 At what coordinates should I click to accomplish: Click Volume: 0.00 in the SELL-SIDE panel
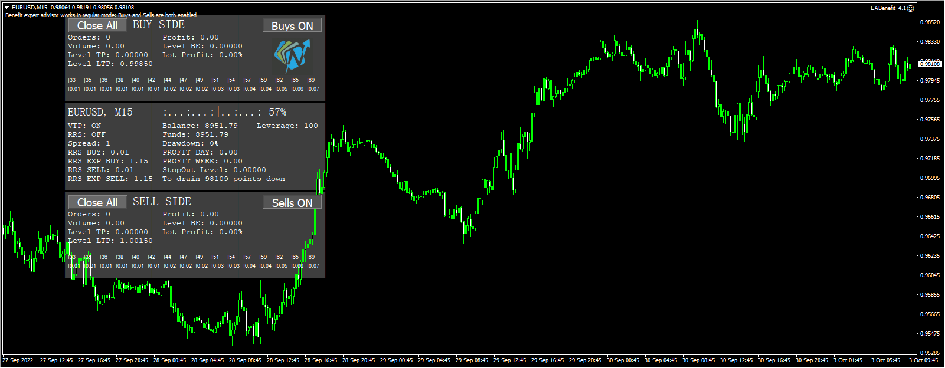coord(96,223)
